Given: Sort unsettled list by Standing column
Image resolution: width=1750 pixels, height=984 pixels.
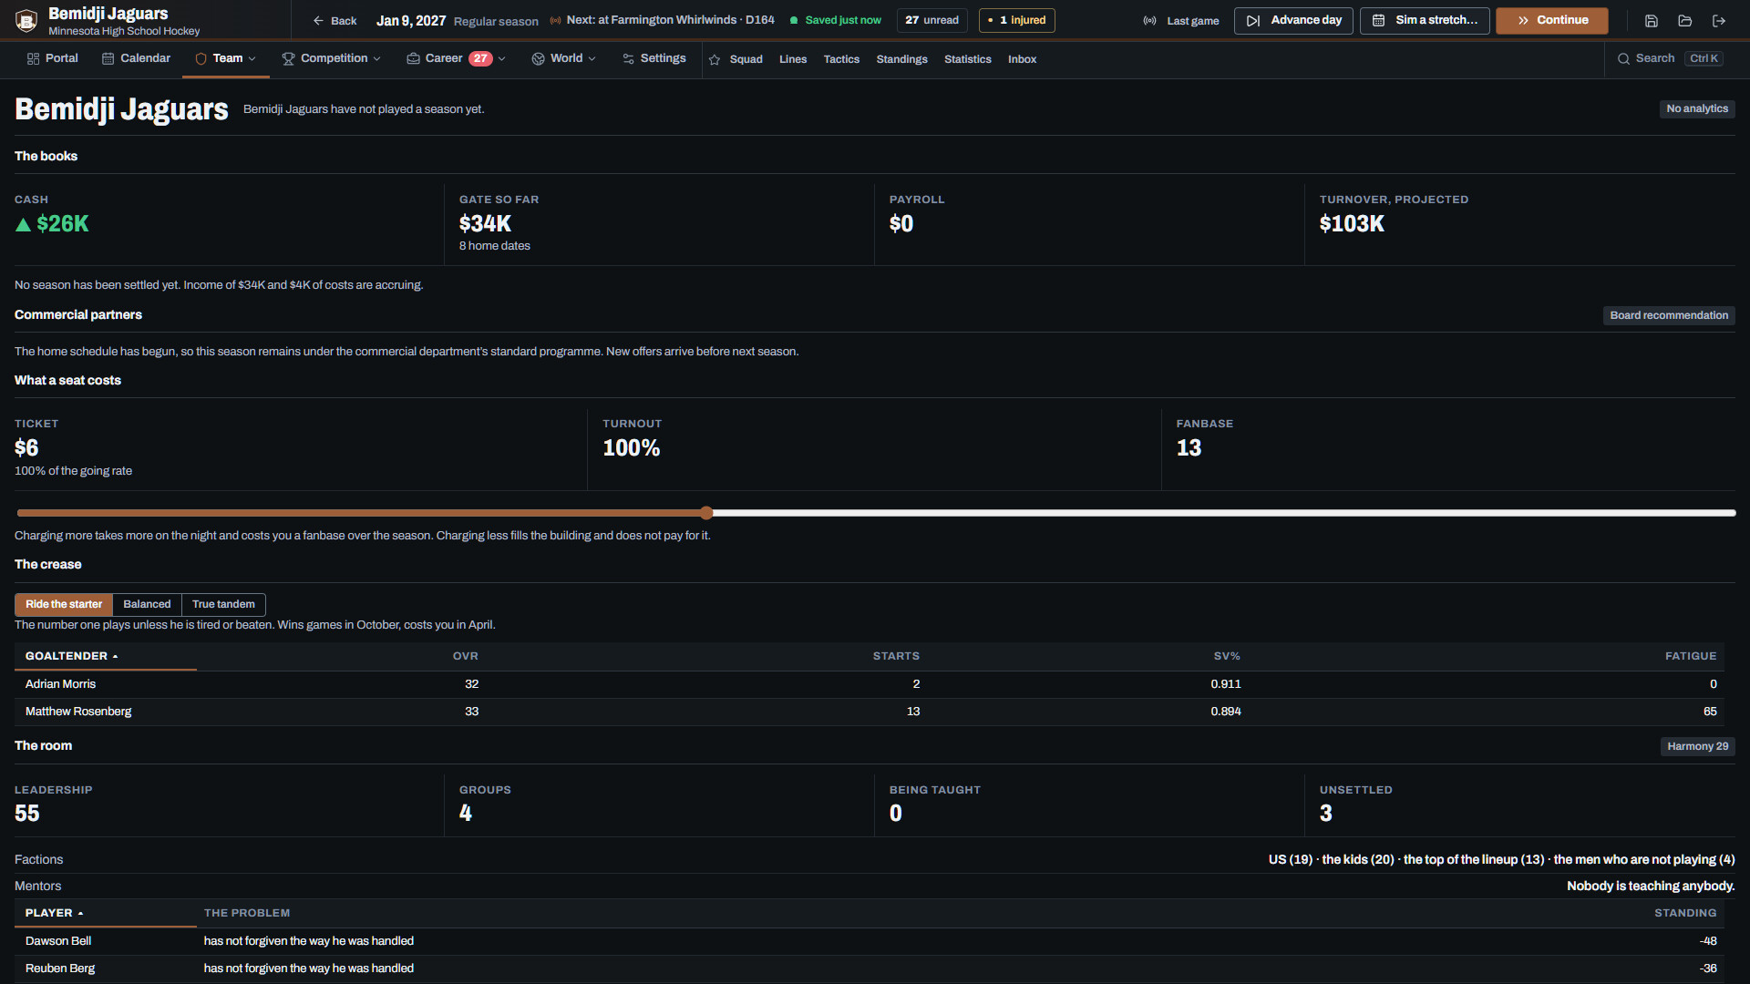Looking at the screenshot, I should click(1685, 913).
